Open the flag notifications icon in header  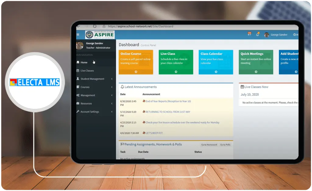(x=249, y=34)
